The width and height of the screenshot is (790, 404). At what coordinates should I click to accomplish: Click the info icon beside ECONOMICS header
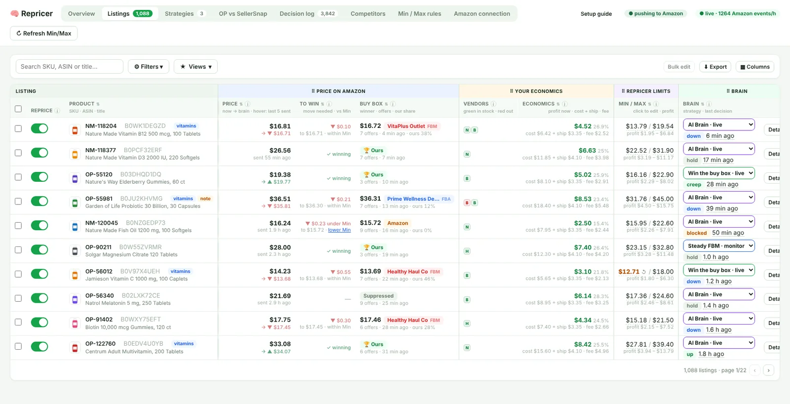tap(564, 104)
